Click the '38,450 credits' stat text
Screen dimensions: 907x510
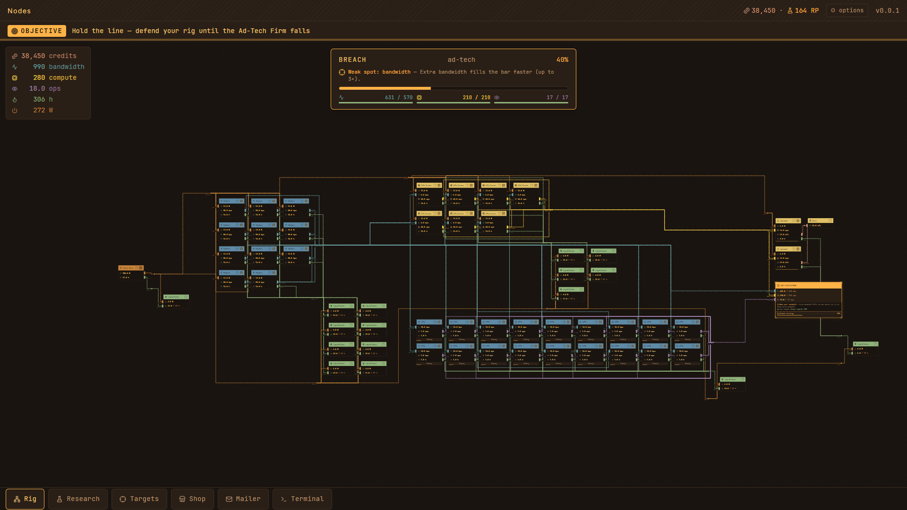click(x=49, y=56)
